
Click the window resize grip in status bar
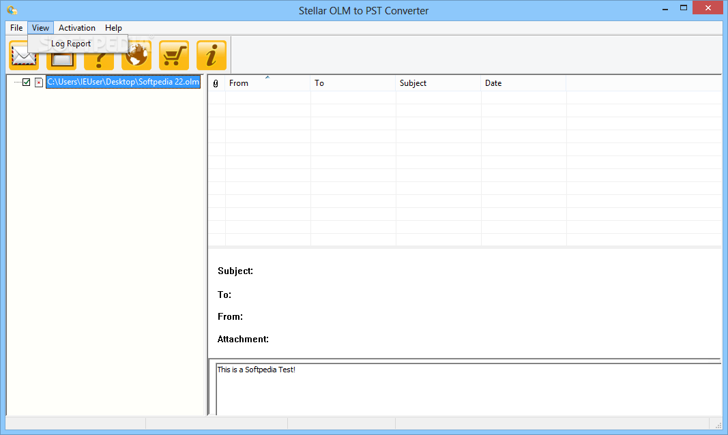pyautogui.click(x=718, y=425)
